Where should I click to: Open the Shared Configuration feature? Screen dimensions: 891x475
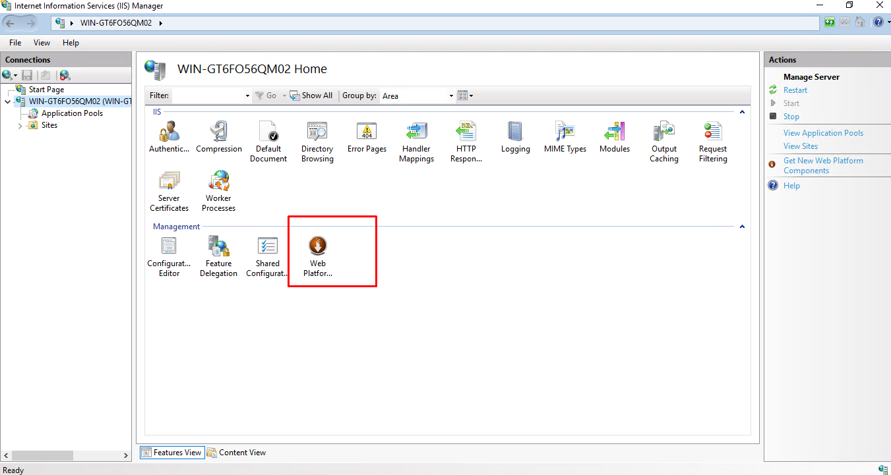[268, 256]
